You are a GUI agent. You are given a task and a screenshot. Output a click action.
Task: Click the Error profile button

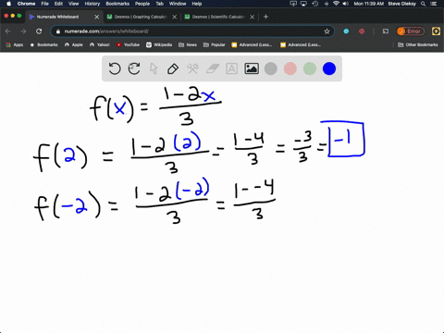coord(411,31)
